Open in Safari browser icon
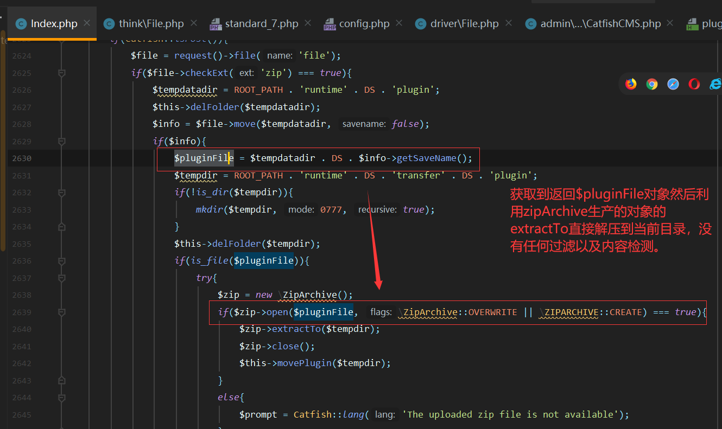Viewport: 722px width, 429px height. point(673,84)
